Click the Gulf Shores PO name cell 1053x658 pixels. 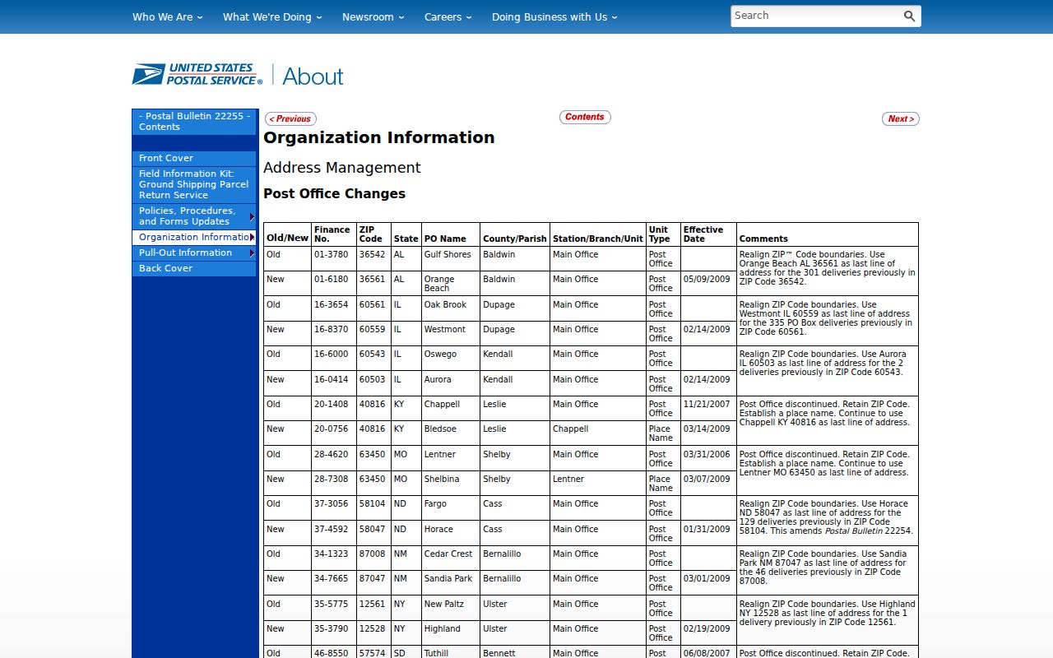point(450,258)
